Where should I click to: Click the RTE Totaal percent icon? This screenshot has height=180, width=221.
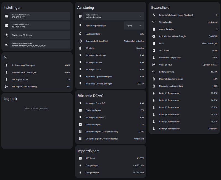[80, 158]
